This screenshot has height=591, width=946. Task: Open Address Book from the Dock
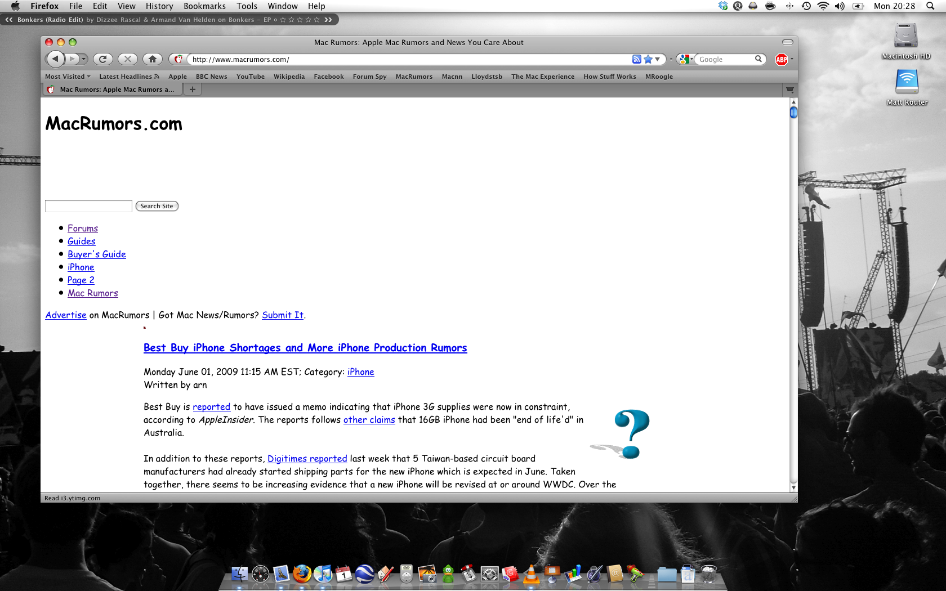click(615, 574)
